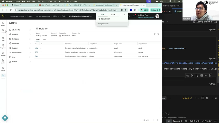Kill terminal with trash icon
The image size is (219, 123).
[207, 98]
